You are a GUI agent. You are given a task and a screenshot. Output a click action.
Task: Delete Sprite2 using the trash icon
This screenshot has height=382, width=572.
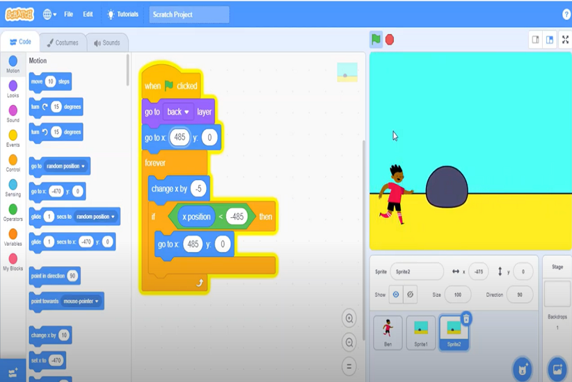coord(466,319)
